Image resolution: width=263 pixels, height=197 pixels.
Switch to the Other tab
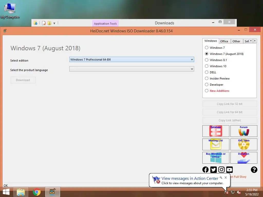pyautogui.click(x=236, y=41)
